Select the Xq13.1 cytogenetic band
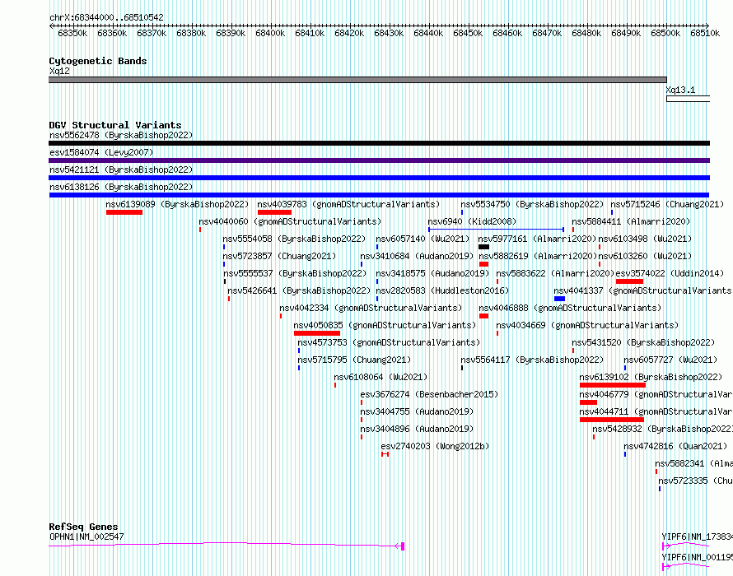733x576 pixels. tap(689, 99)
